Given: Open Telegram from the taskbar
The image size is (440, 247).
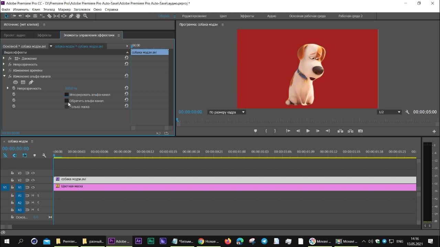Looking at the screenshot, I should tap(264, 241).
